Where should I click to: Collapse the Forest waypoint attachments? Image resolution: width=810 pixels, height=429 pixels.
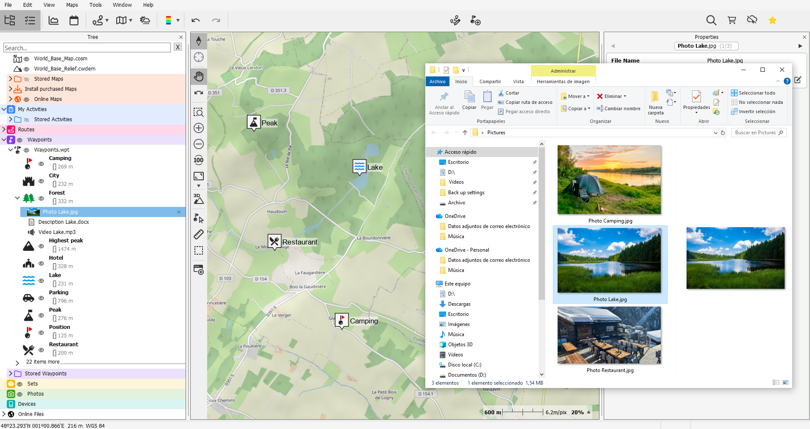click(17, 198)
